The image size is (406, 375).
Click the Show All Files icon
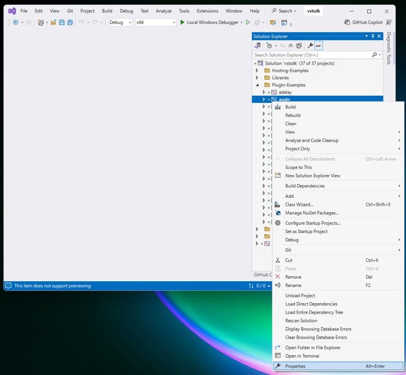[x=299, y=46]
